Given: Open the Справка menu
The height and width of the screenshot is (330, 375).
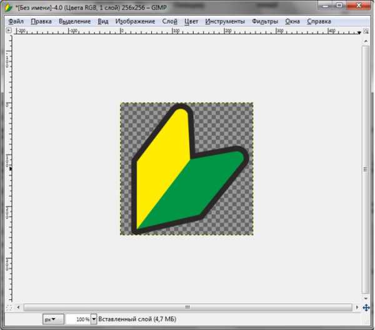Looking at the screenshot, I should pos(319,21).
